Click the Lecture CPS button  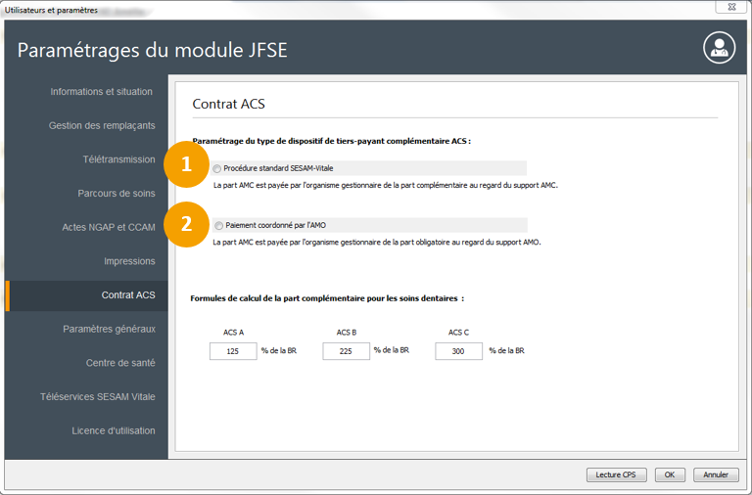(x=616, y=474)
